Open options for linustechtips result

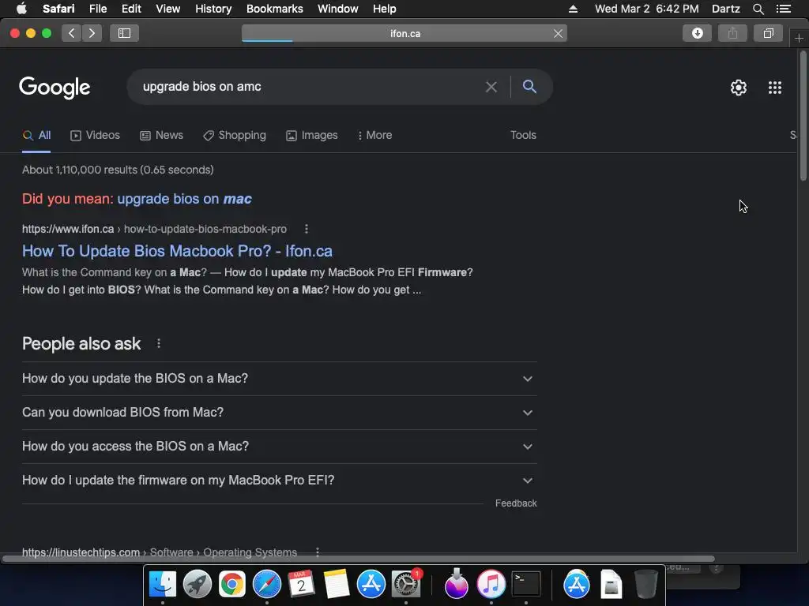pyautogui.click(x=318, y=552)
